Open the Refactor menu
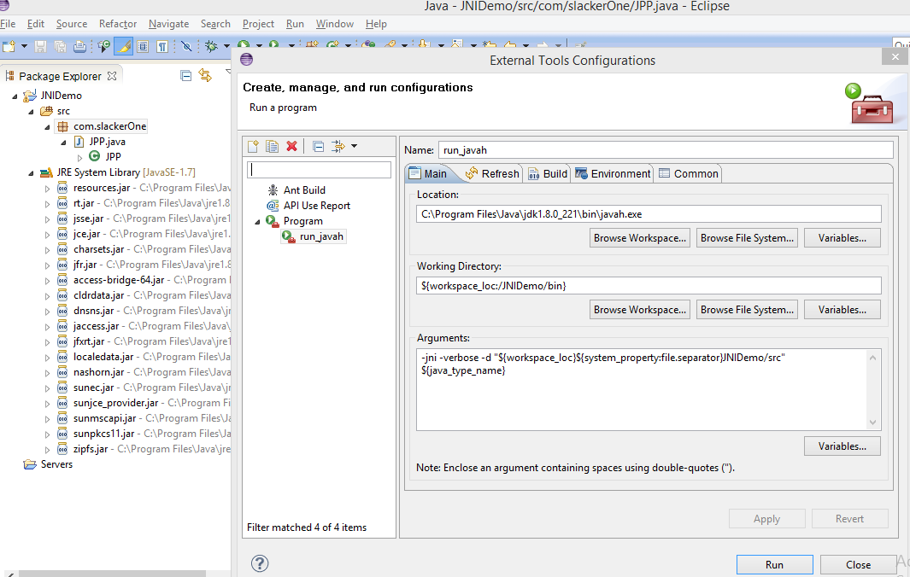910x577 pixels. point(118,24)
